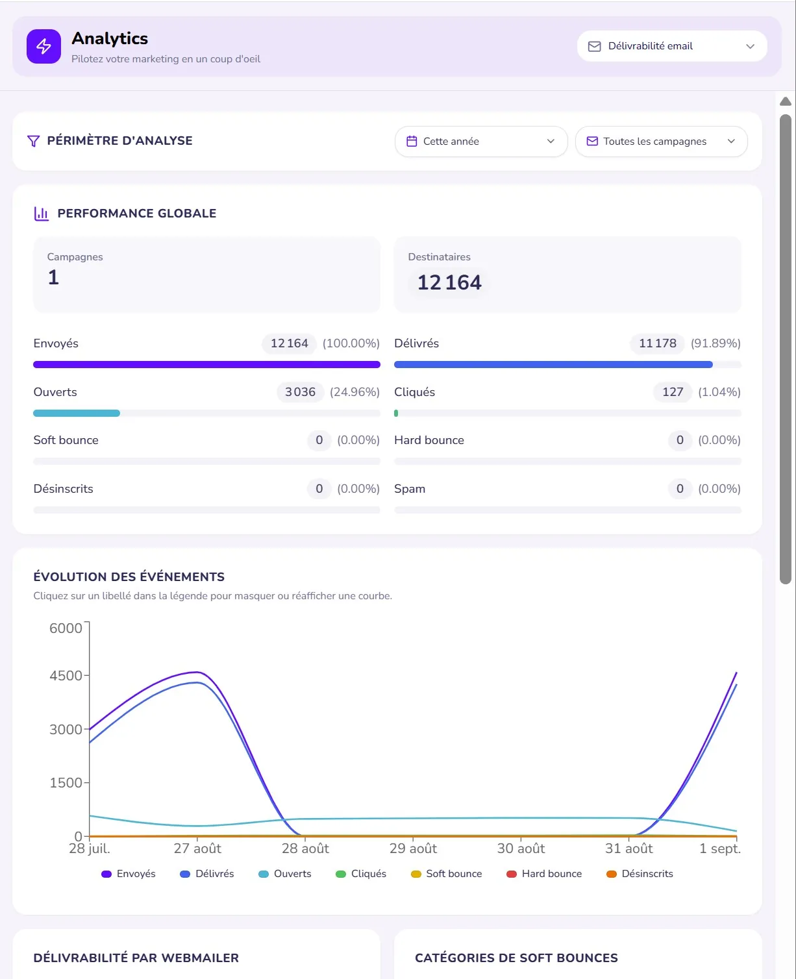Toggle the Délivrés curve in chart legend
Image resolution: width=796 pixels, height=979 pixels.
[207, 874]
